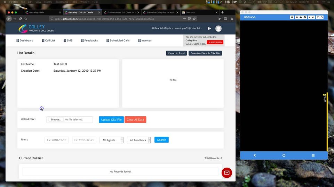
Task: Close the Checkout tab
Action: point(216,12)
